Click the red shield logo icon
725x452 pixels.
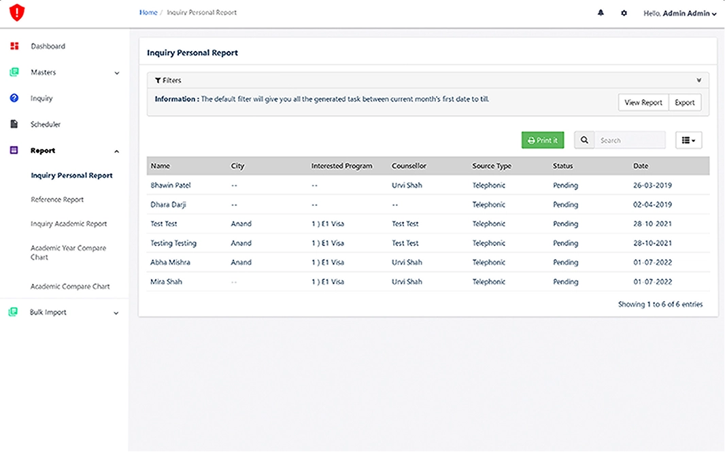tap(16, 12)
